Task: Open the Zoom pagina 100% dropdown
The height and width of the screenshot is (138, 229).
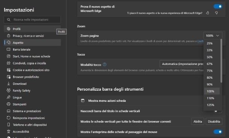Action: pos(212,35)
